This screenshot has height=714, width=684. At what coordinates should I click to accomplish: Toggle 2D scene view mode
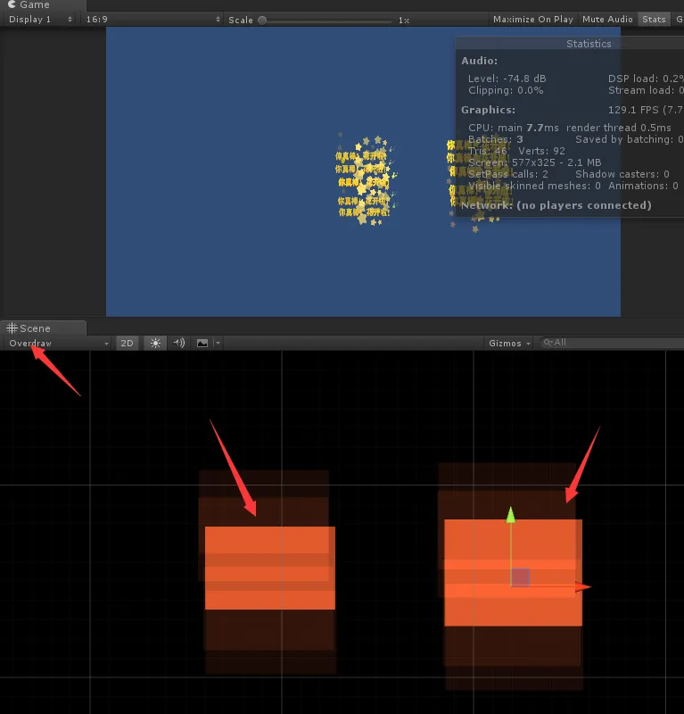point(128,343)
